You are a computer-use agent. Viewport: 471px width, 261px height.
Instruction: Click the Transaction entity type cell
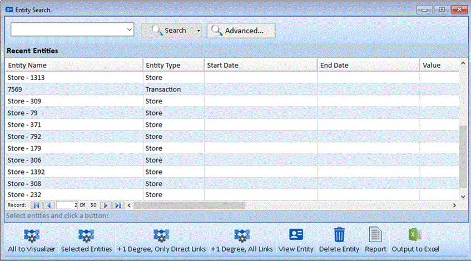pos(173,89)
